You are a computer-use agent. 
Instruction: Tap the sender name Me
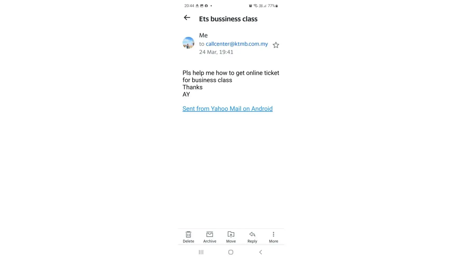click(x=203, y=35)
